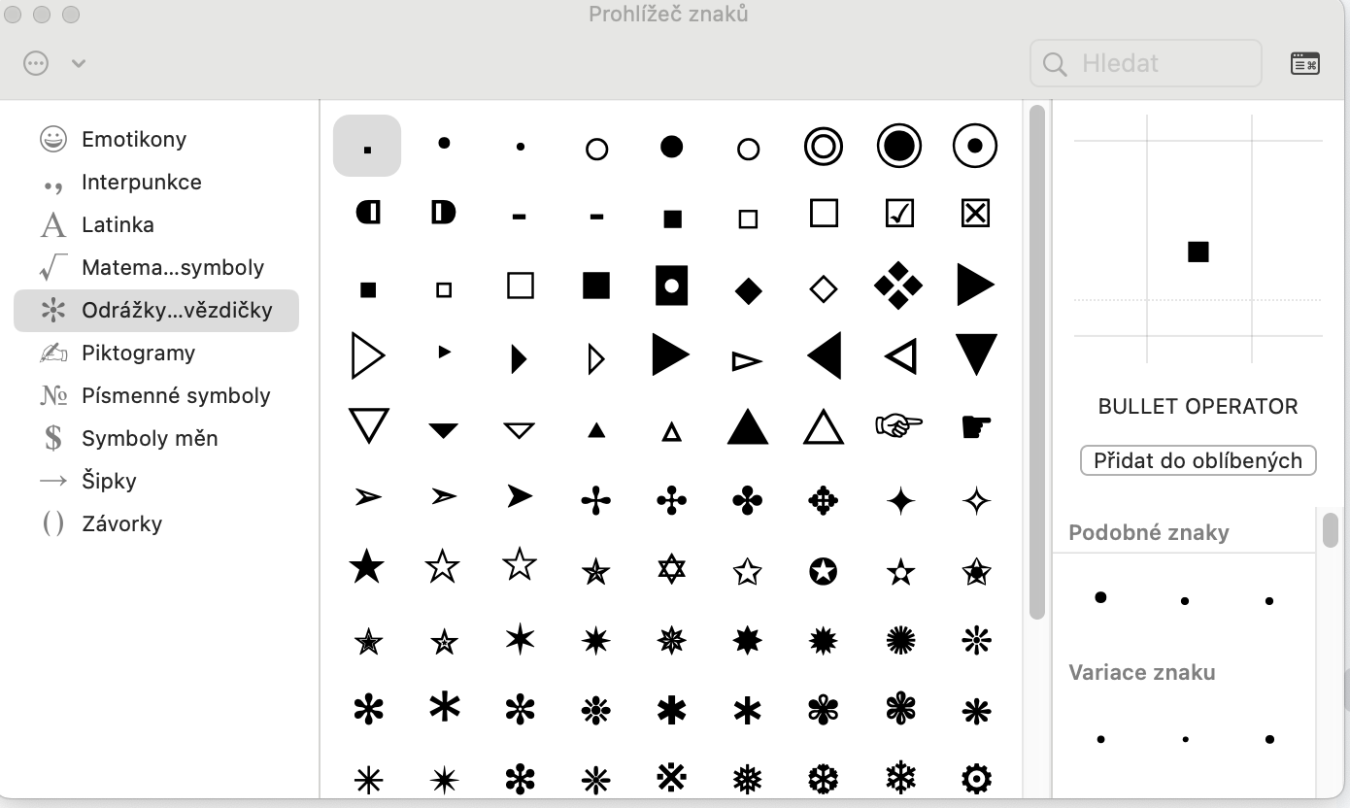Image resolution: width=1350 pixels, height=808 pixels.
Task: Focus the Hledat search field
Action: tap(1146, 63)
